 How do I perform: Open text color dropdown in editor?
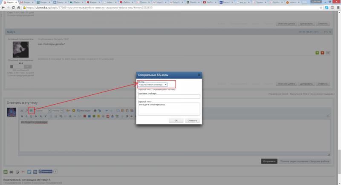[68, 111]
